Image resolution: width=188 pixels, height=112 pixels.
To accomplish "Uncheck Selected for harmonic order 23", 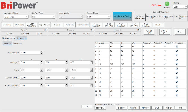I will tap(177, 91).
